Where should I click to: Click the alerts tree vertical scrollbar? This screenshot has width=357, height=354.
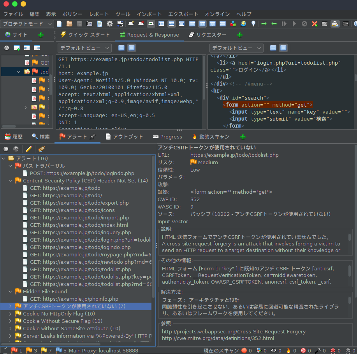coord(153,228)
